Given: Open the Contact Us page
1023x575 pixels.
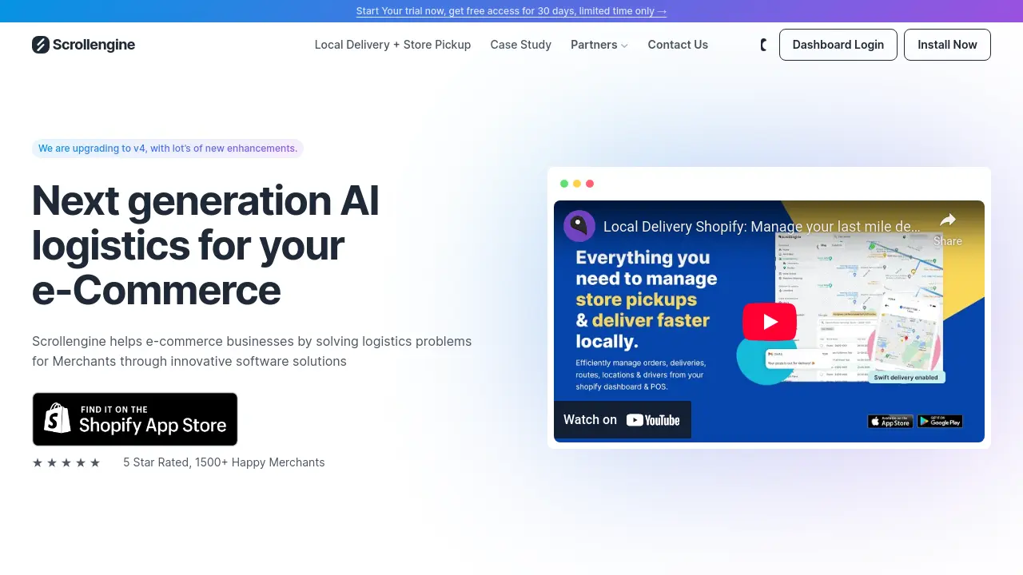Looking at the screenshot, I should coord(678,45).
